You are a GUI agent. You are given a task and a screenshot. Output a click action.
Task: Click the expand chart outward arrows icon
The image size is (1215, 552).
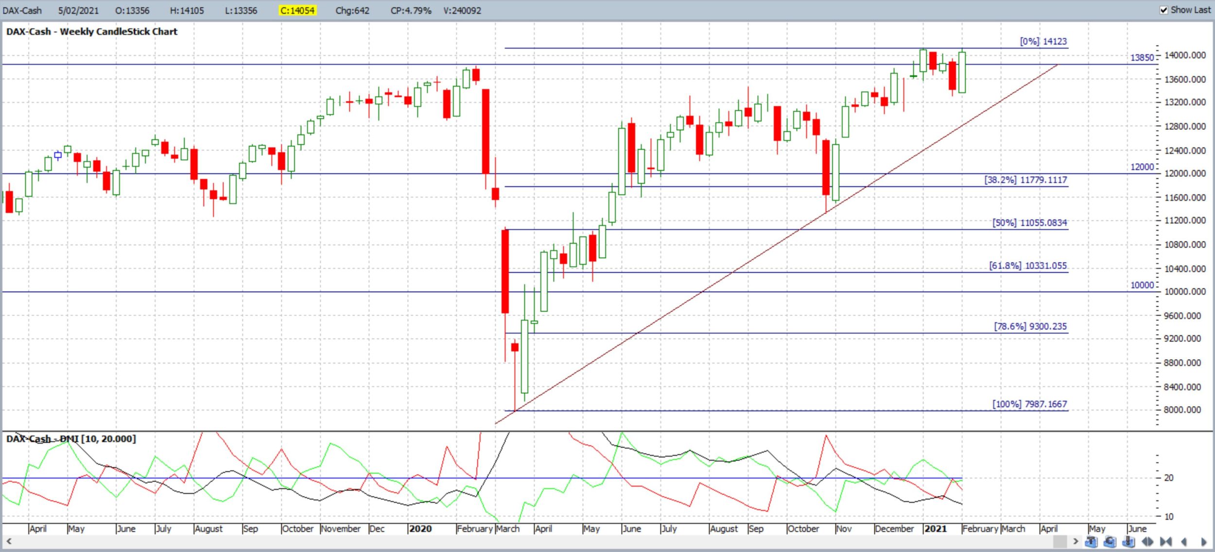tap(1147, 541)
